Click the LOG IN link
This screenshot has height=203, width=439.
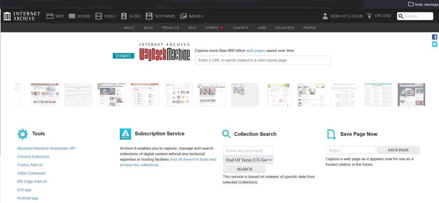[356, 16]
